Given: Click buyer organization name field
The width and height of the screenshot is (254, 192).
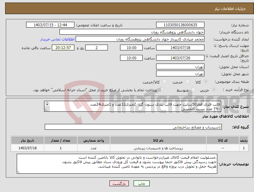Looking at the screenshot, I should coord(132,32).
